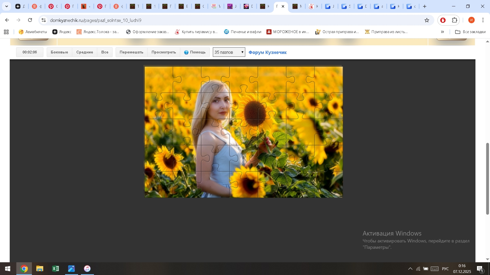Open the 35 пазлов piece count dropdown
Image resolution: width=490 pixels, height=275 pixels.
pyautogui.click(x=229, y=52)
